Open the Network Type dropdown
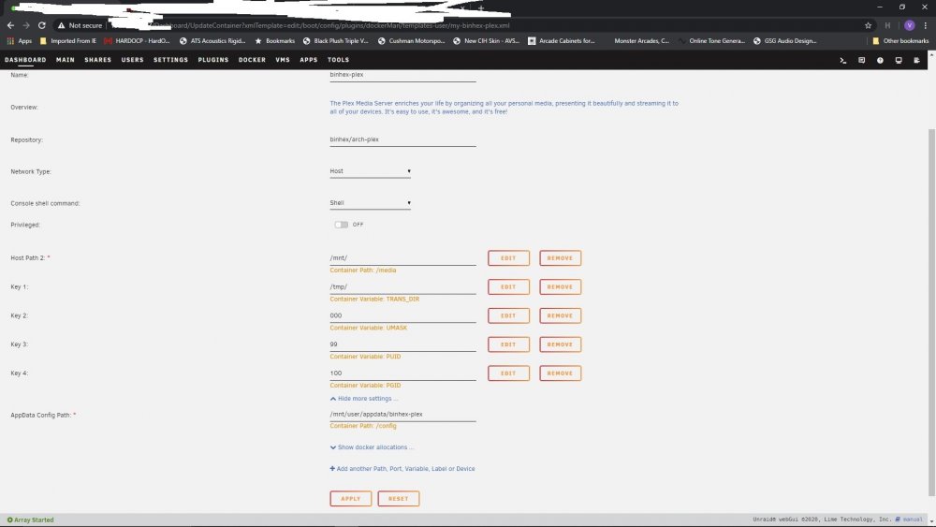This screenshot has height=527, width=936. point(370,171)
